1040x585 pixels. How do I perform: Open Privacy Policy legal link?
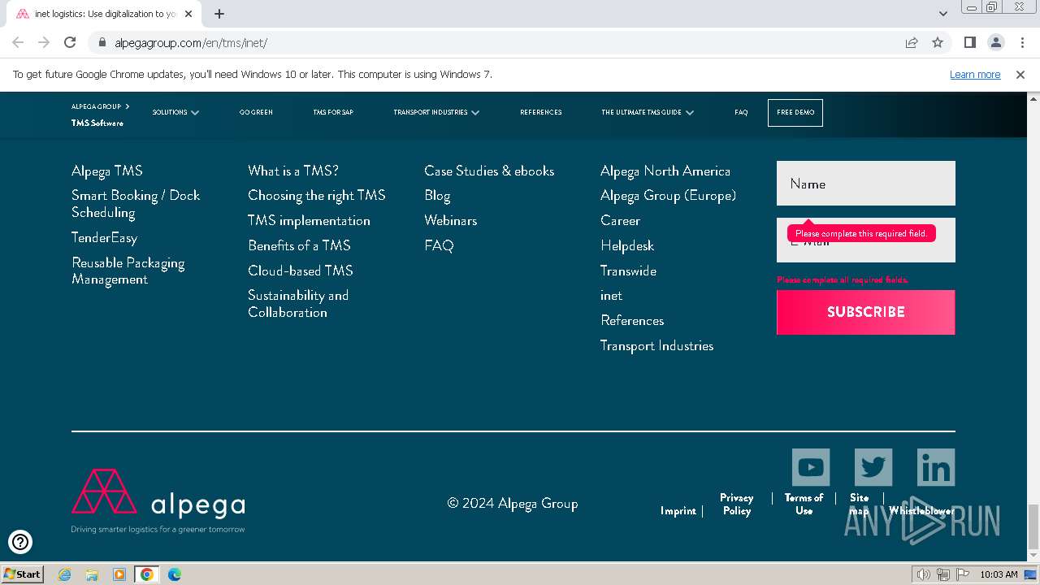pos(737,505)
